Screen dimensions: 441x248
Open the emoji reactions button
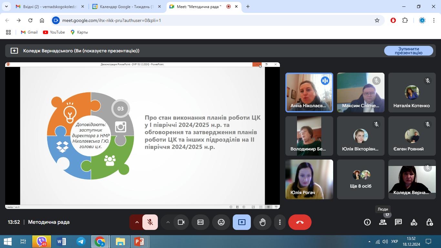click(221, 222)
